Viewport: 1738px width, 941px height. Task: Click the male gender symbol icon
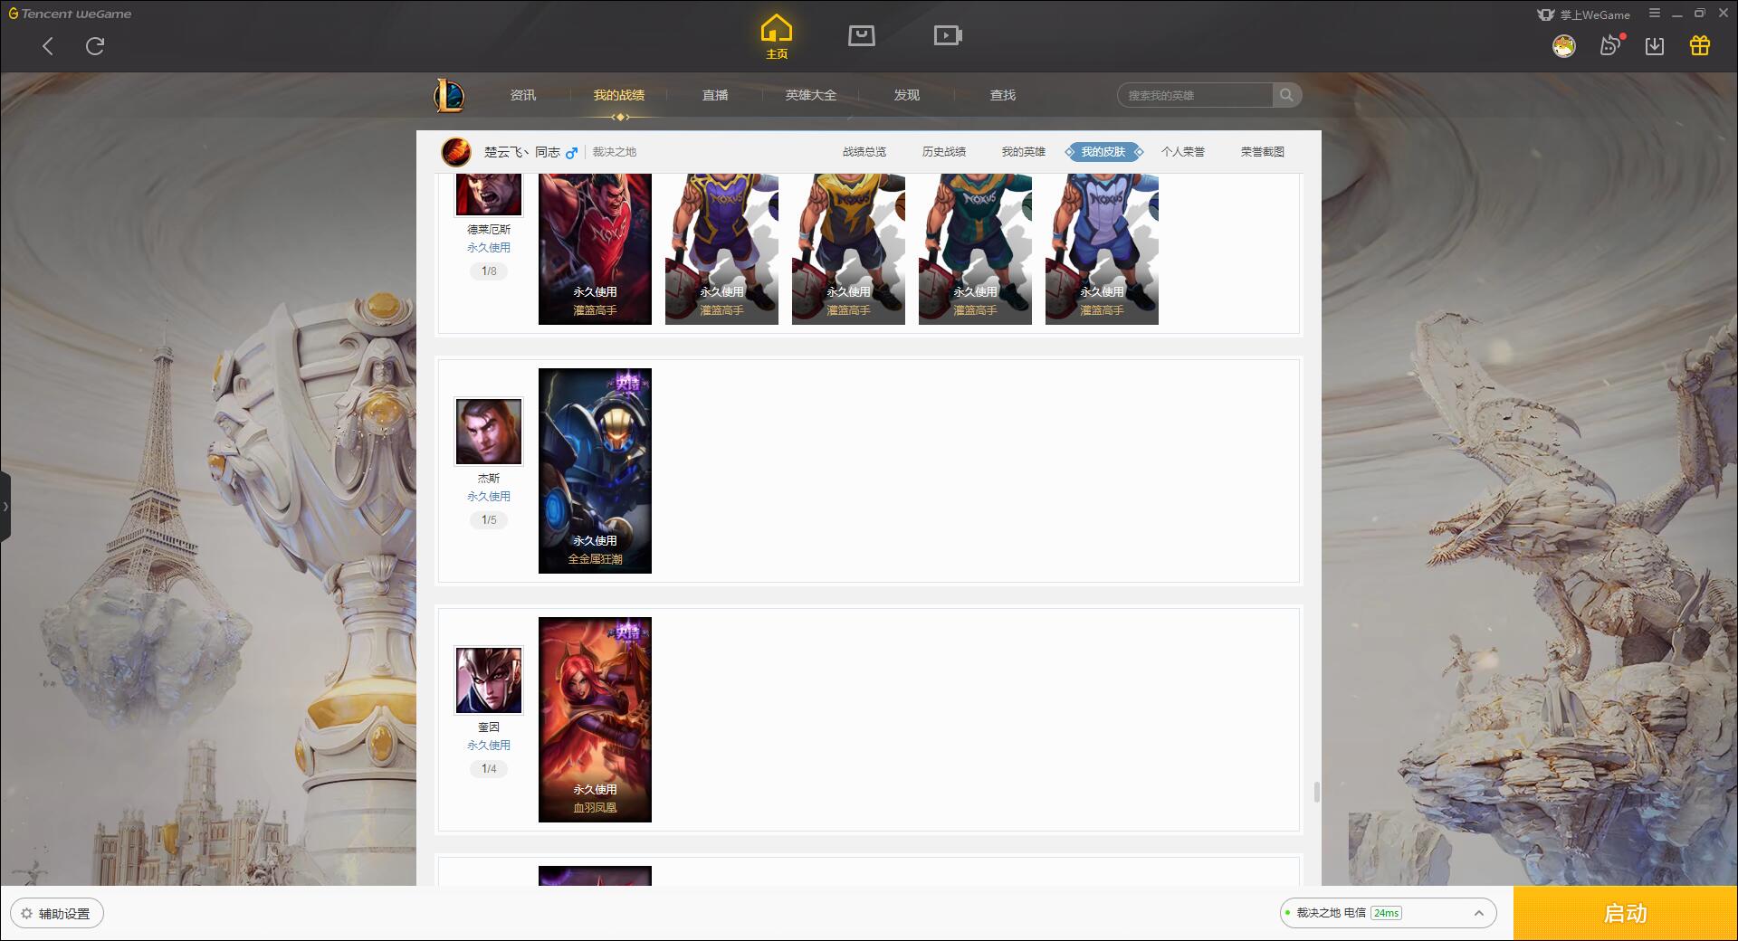click(571, 152)
